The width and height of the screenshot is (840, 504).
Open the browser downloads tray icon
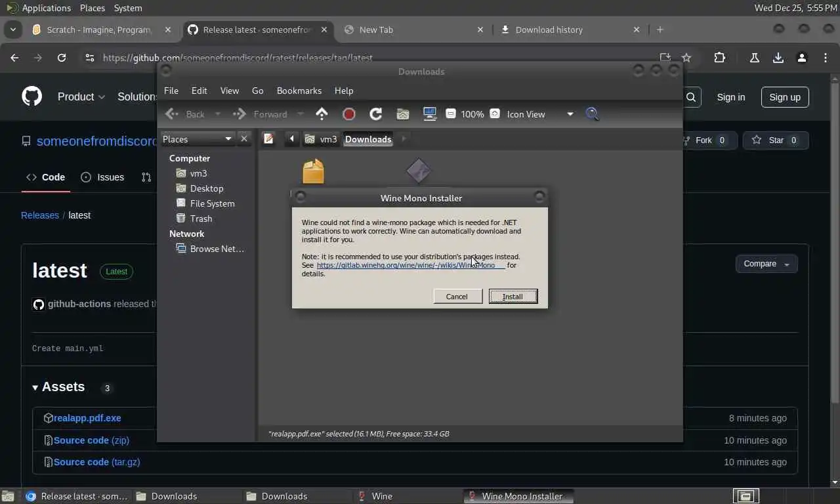778,58
